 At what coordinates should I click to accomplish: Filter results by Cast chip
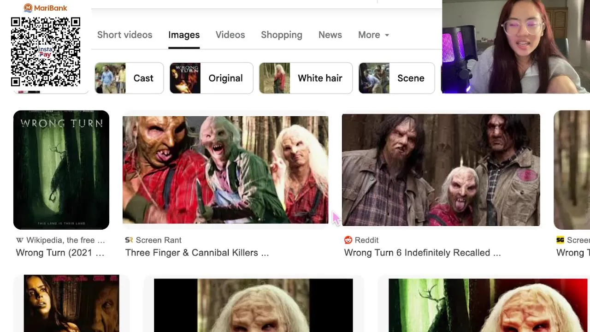[129, 78]
